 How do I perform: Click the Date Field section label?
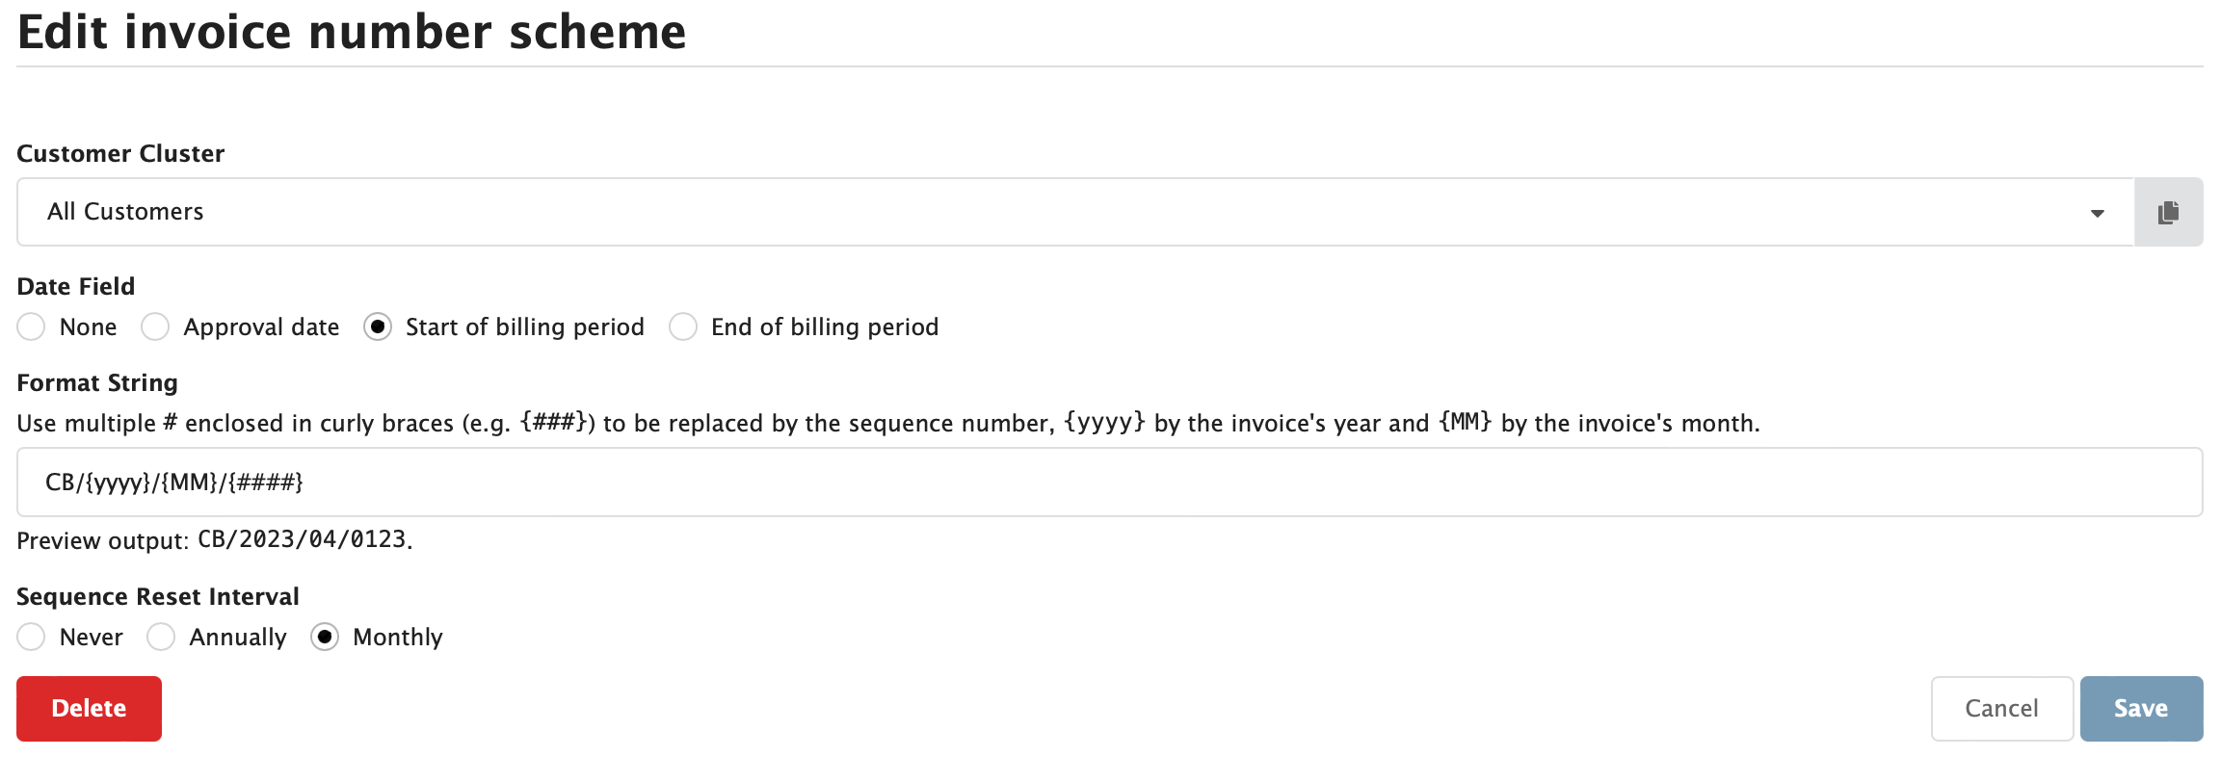point(75,286)
